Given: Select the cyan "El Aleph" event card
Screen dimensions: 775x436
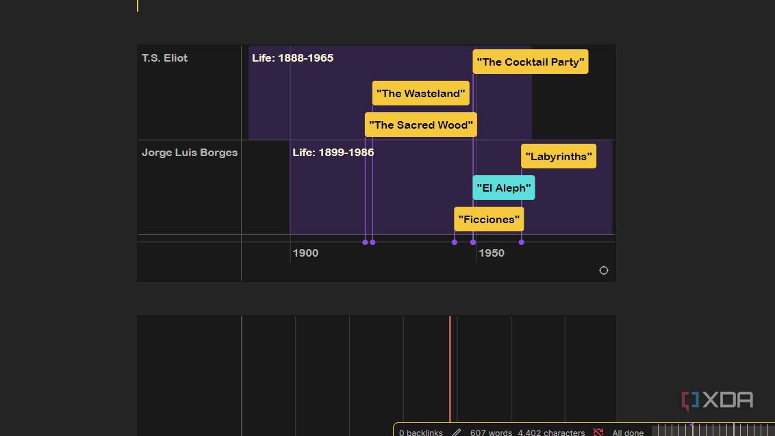Looking at the screenshot, I should click(x=504, y=188).
